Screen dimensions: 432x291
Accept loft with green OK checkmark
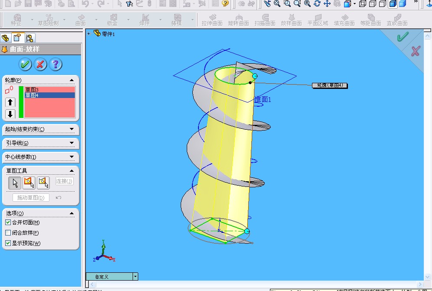click(x=25, y=64)
